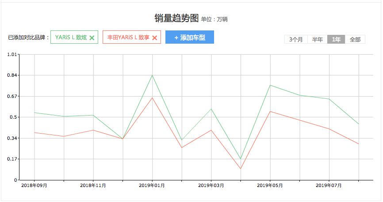Screen dimensions: 383x202
Task: Remove YARiS L 致炫 with its green X
Action: (92, 38)
